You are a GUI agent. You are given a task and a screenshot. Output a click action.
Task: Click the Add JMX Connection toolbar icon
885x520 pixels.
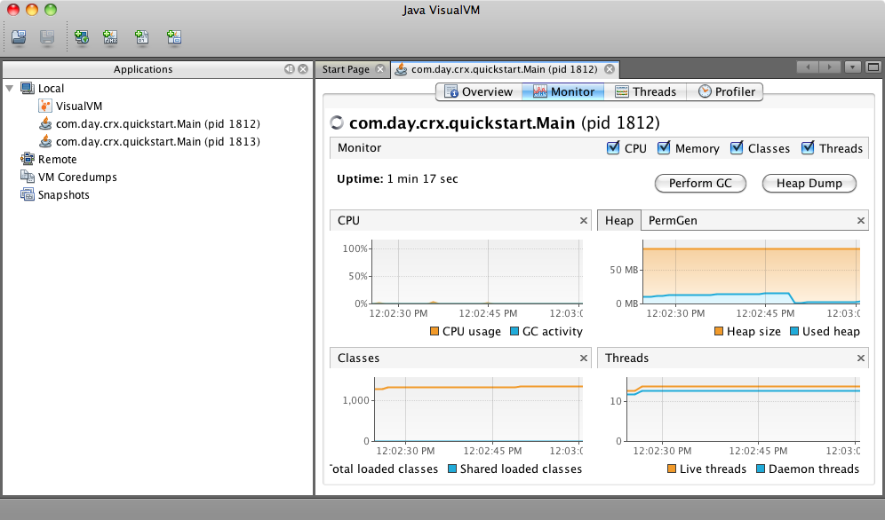pos(110,37)
